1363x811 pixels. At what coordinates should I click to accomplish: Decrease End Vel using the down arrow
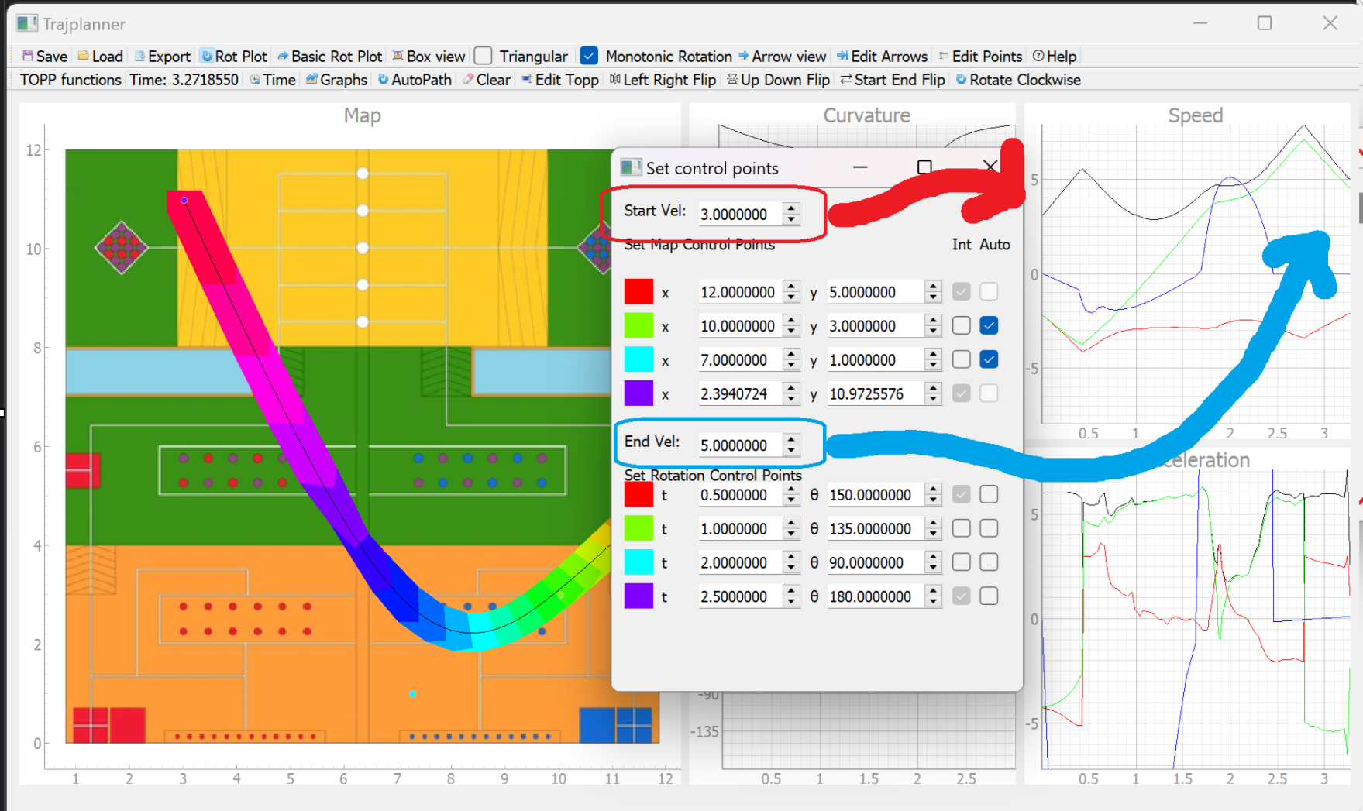click(x=791, y=450)
